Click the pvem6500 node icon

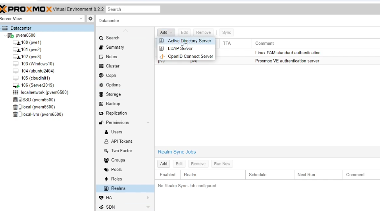tap(11, 35)
